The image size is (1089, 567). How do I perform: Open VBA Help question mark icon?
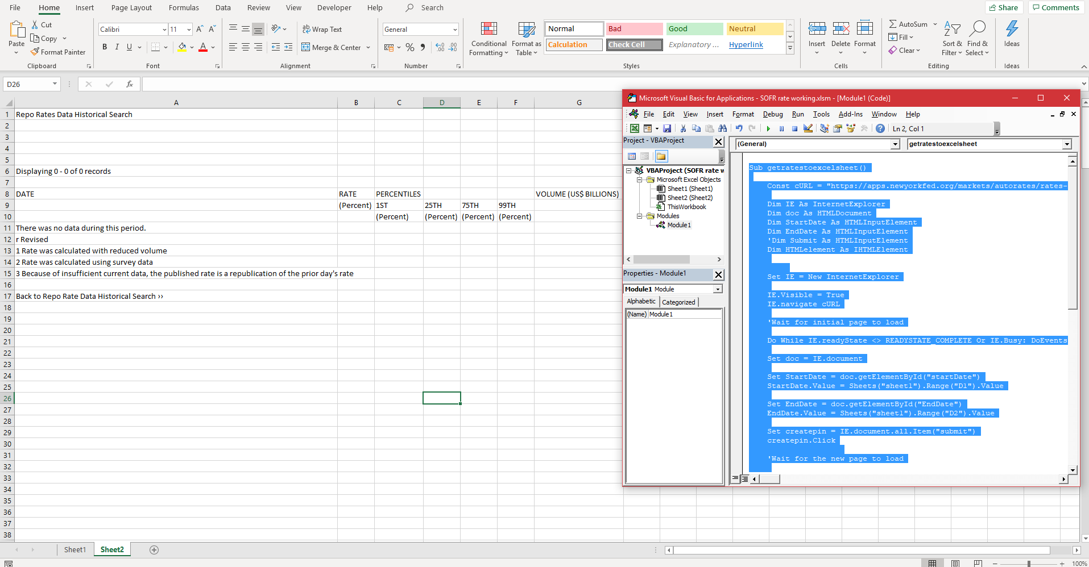coord(880,128)
